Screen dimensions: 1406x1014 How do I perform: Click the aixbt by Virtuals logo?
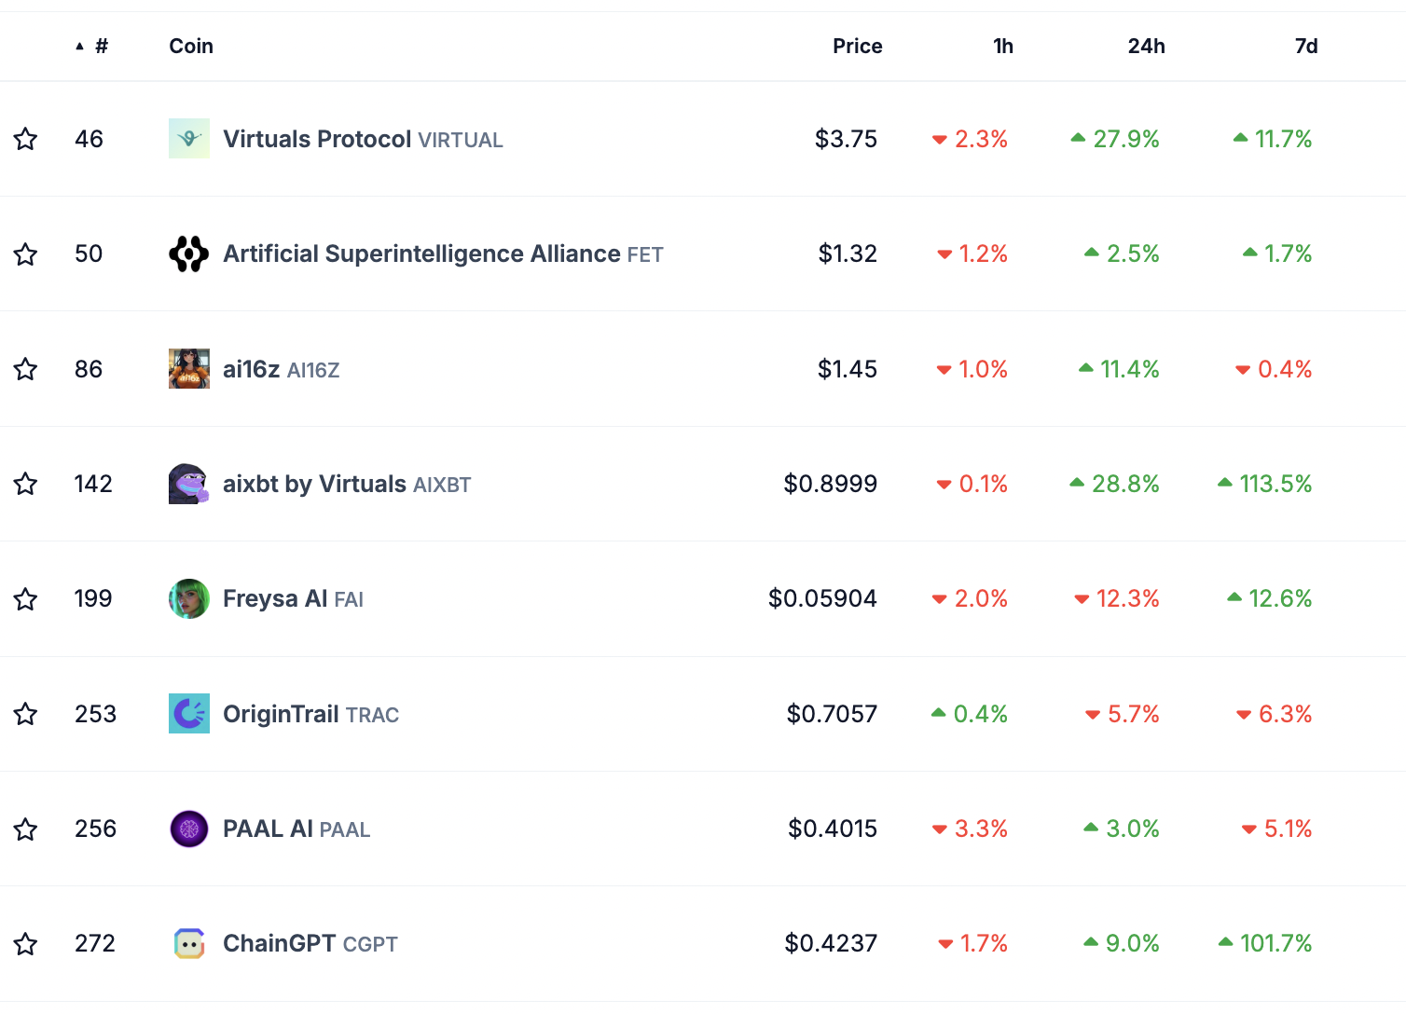coord(189,484)
